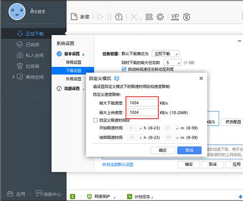Open the 计划任务 status bar item
This screenshot has width=243, height=201.
140,196
